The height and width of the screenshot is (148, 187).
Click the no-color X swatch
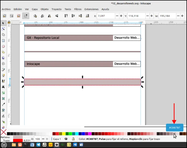pyautogui.click(x=4, y=132)
